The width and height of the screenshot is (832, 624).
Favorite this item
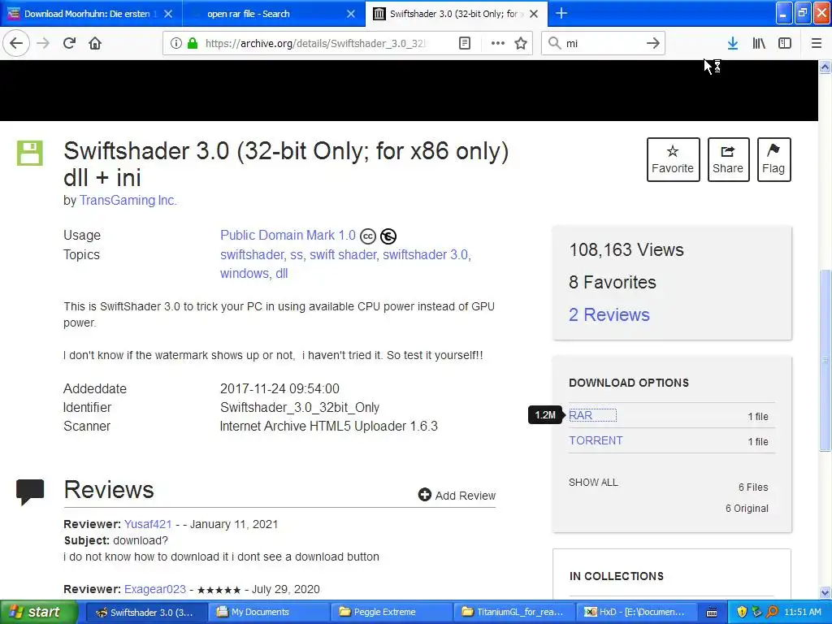[673, 160]
